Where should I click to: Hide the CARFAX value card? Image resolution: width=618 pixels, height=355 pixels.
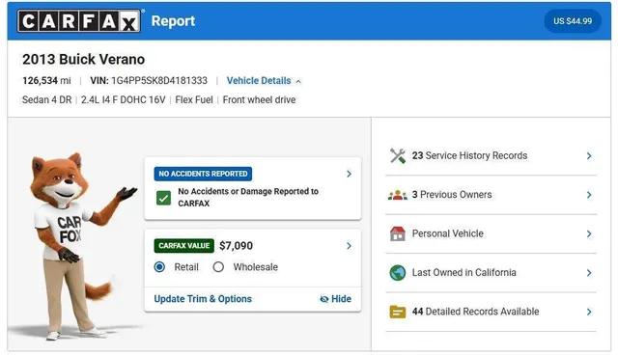pos(335,299)
